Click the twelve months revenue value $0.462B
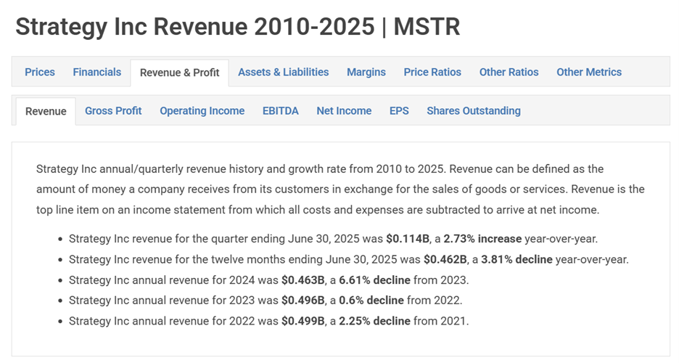Screen dimensions: 679x363 pos(445,259)
